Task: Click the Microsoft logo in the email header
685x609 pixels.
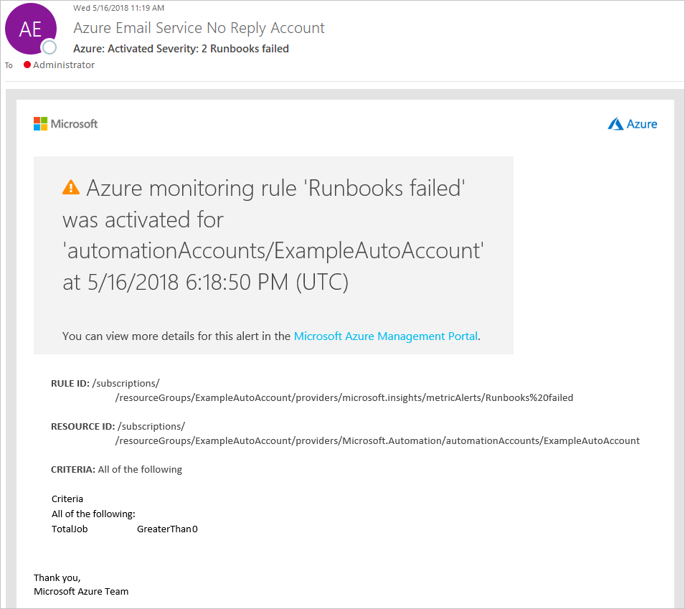Action: [x=65, y=123]
